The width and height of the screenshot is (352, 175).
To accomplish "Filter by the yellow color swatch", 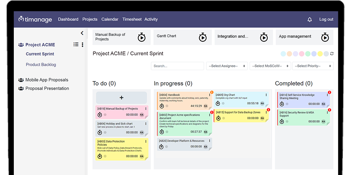I will pos(320,54).
